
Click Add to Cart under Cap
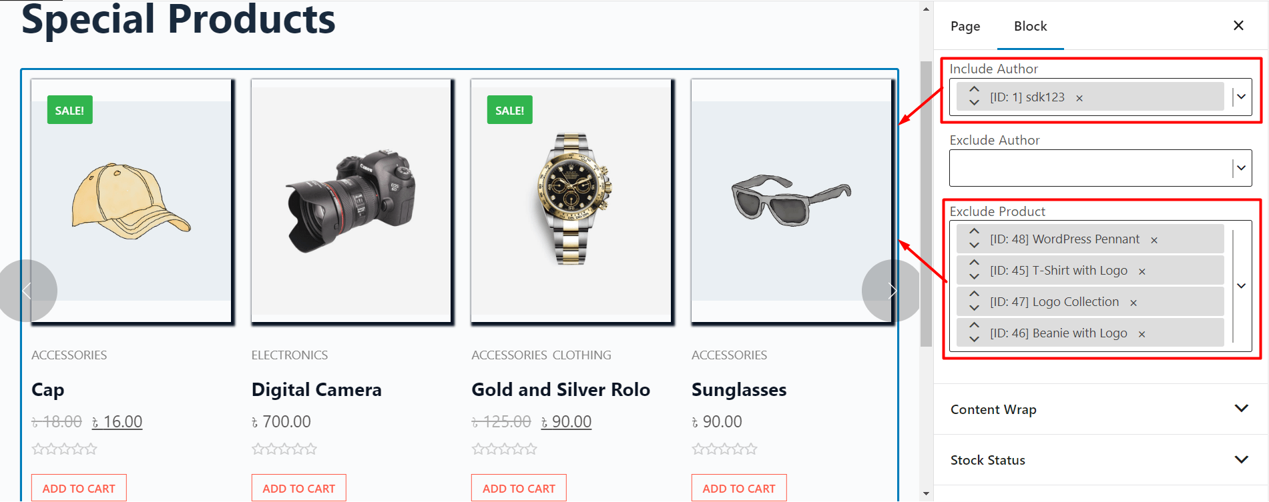pyautogui.click(x=78, y=487)
